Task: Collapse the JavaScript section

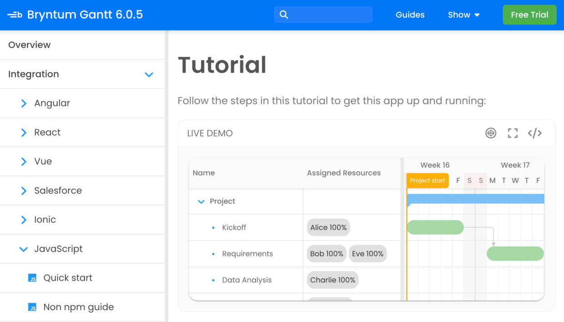Action: (24, 249)
